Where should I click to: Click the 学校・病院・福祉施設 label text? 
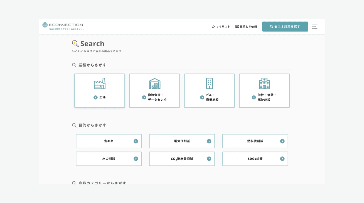[x=267, y=97]
